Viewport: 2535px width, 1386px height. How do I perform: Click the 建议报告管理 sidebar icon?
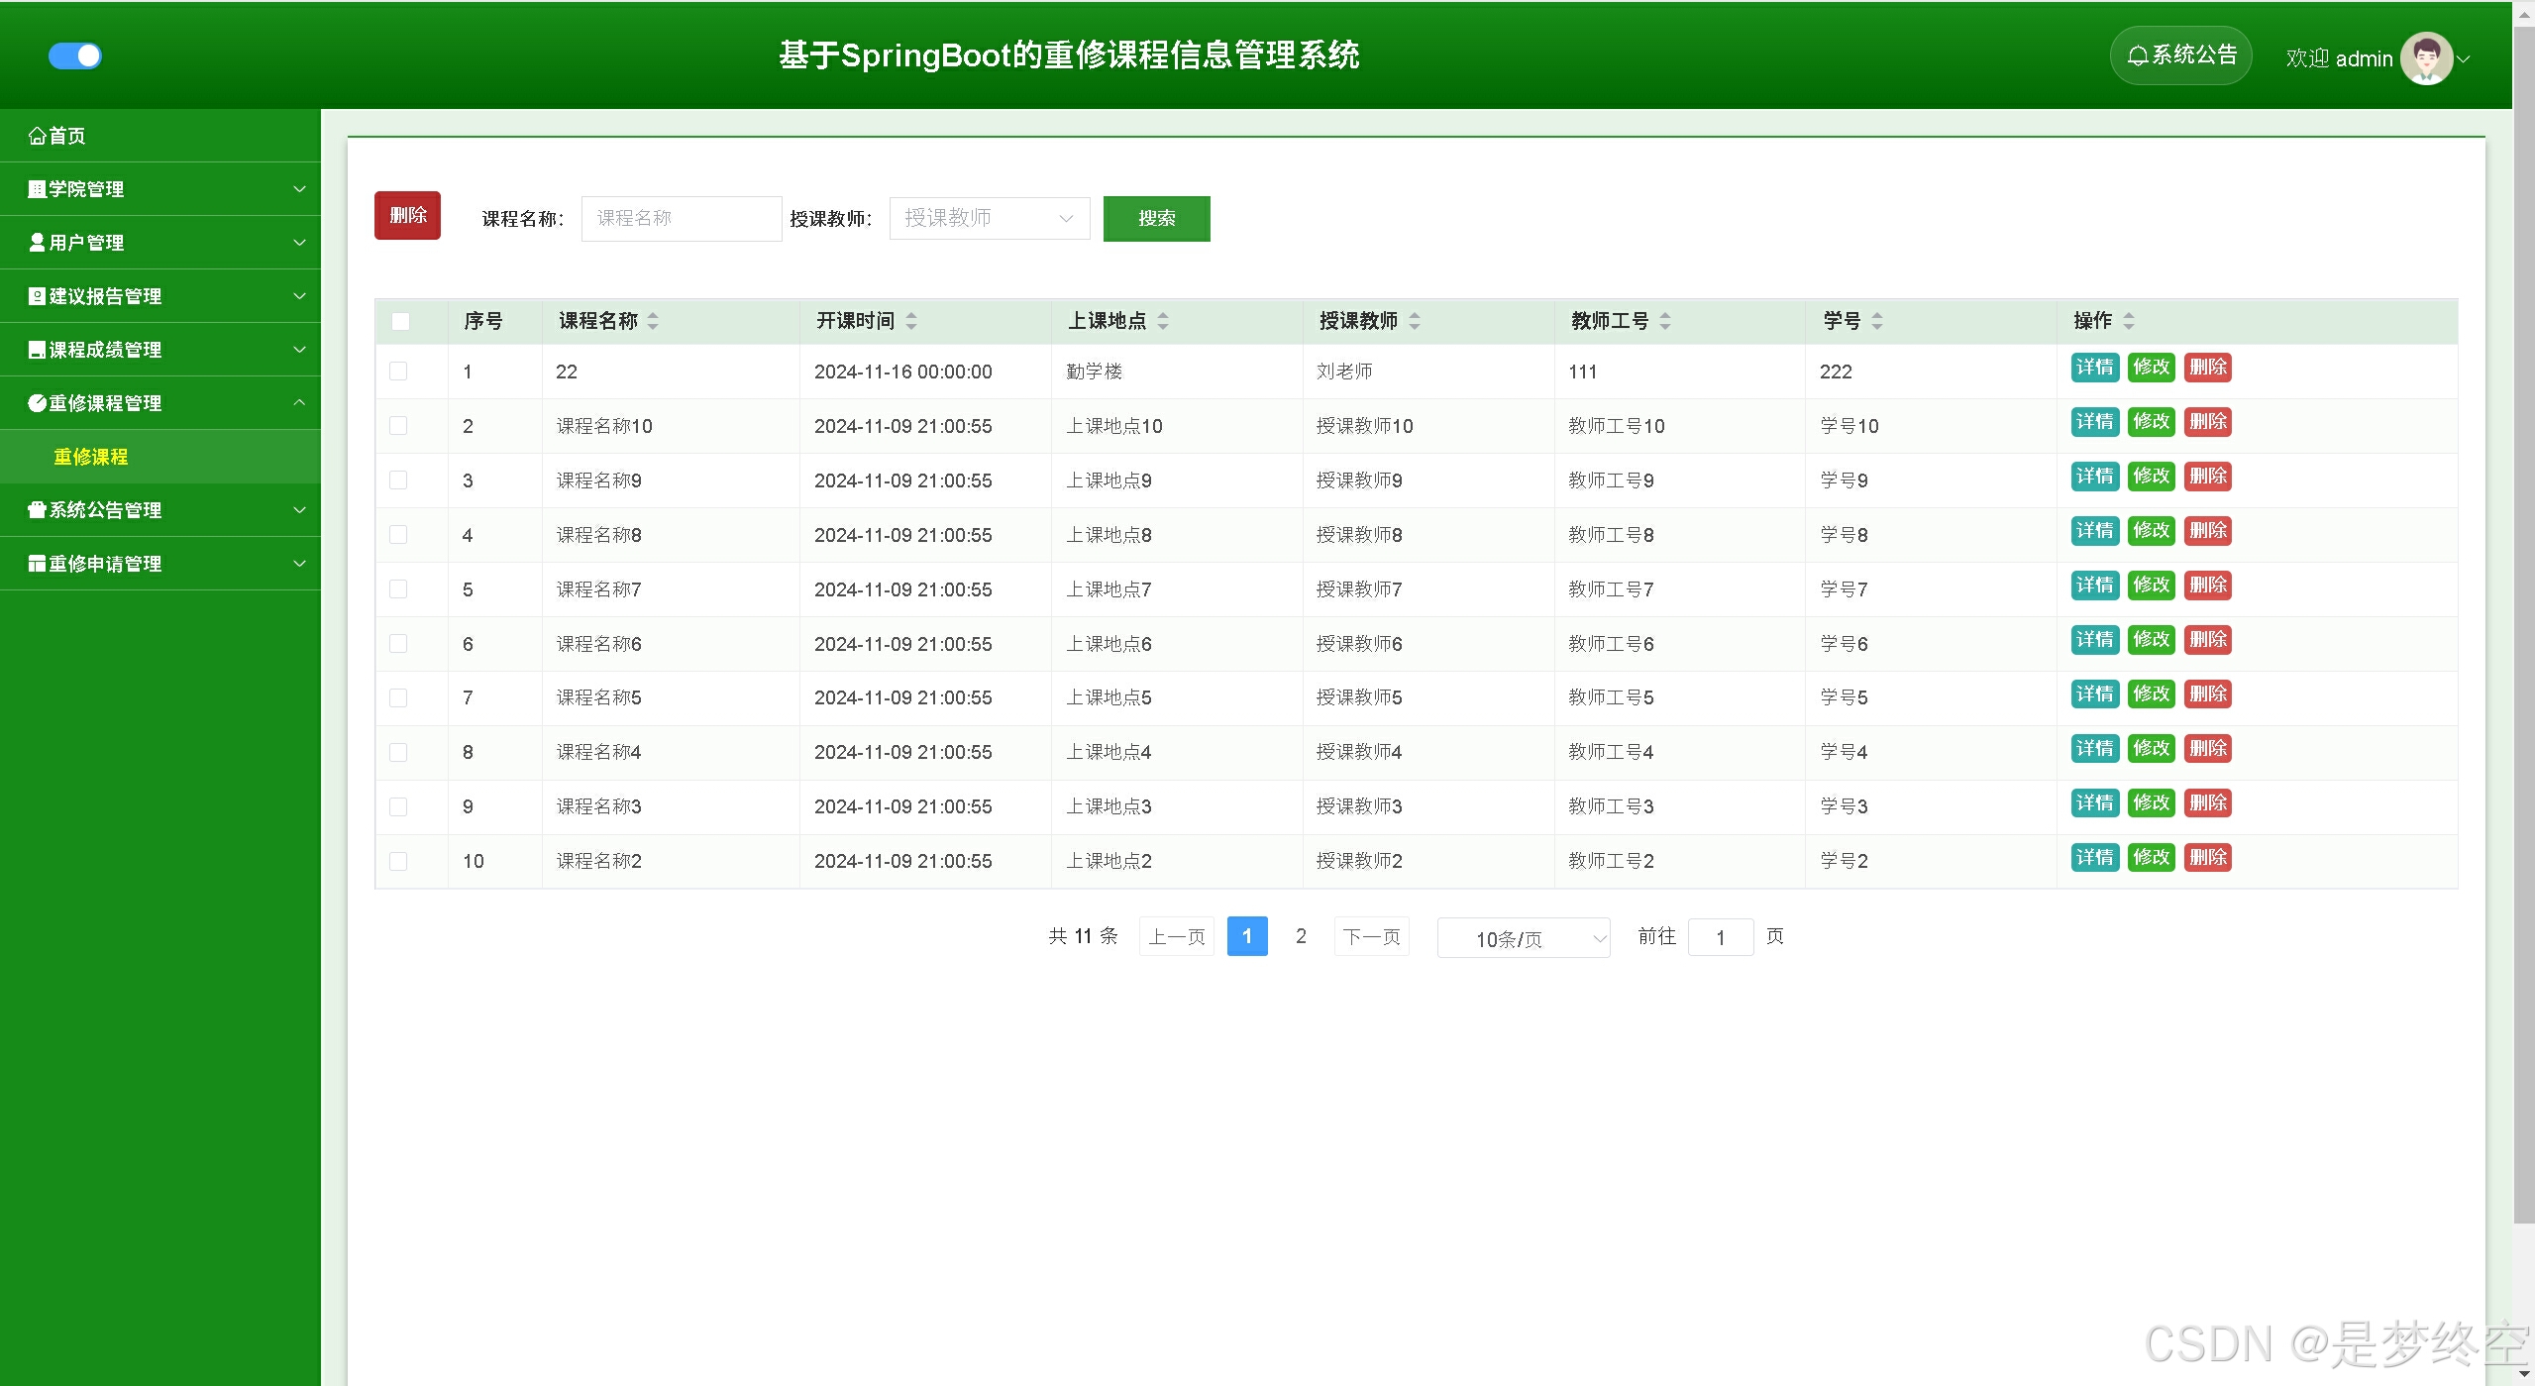38,296
